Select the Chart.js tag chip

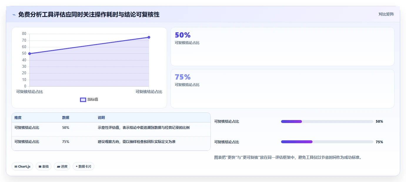click(x=22, y=166)
